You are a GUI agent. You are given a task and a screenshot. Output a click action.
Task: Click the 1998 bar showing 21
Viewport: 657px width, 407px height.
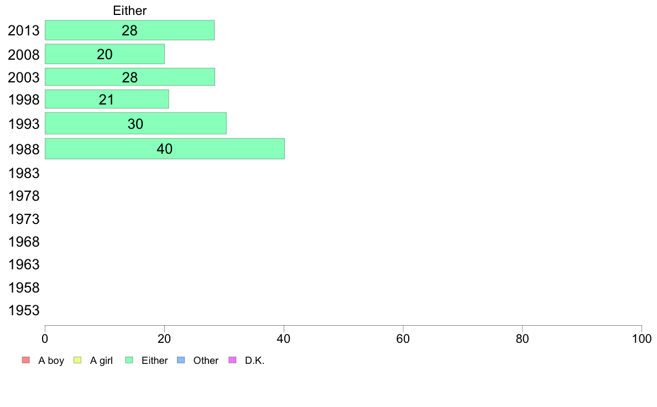click(x=106, y=100)
